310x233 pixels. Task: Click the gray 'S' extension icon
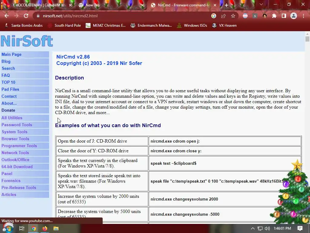255,16
